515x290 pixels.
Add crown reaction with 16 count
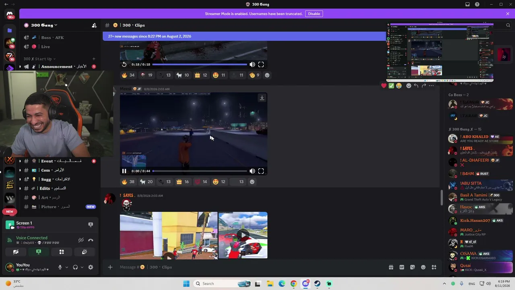click(x=182, y=182)
